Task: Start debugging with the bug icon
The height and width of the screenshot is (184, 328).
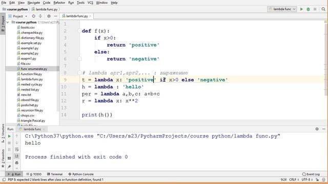Action: (x=308, y=9)
